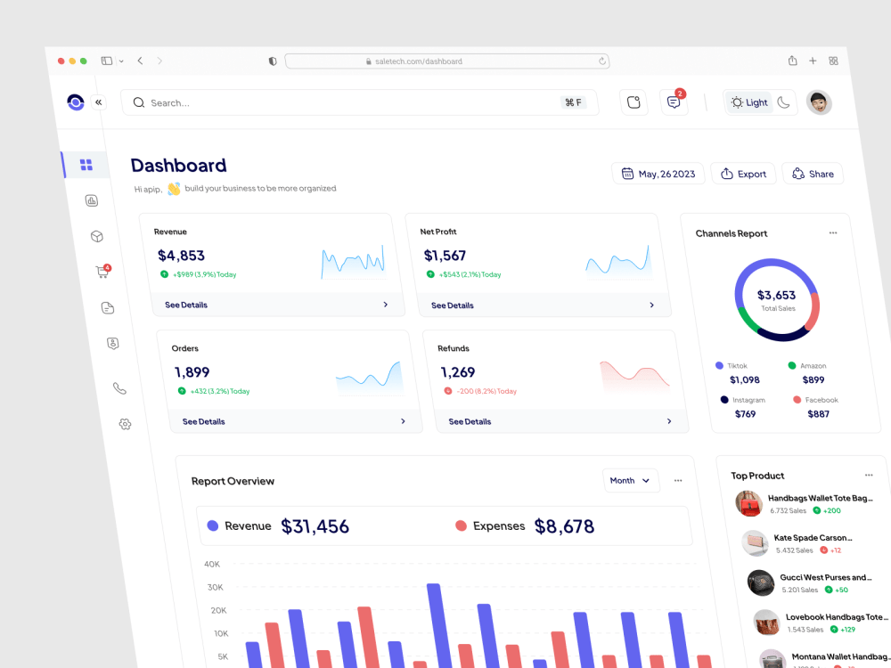The width and height of the screenshot is (891, 668).
Task: Open the Dashboard grid icon in sidebar
Action: [x=86, y=165]
